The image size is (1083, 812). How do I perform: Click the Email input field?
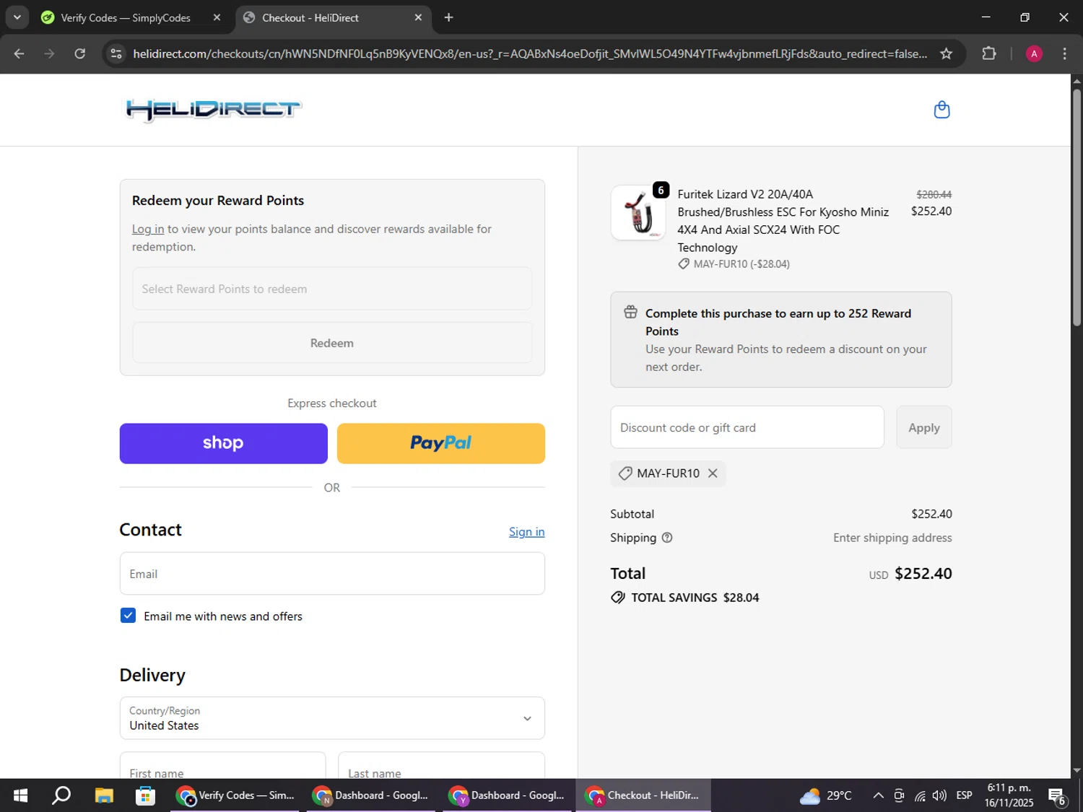(332, 574)
